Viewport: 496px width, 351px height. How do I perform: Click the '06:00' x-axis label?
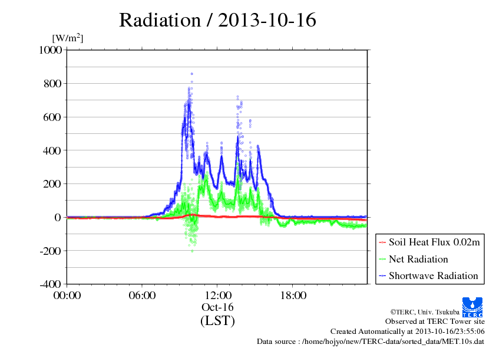[142, 296]
